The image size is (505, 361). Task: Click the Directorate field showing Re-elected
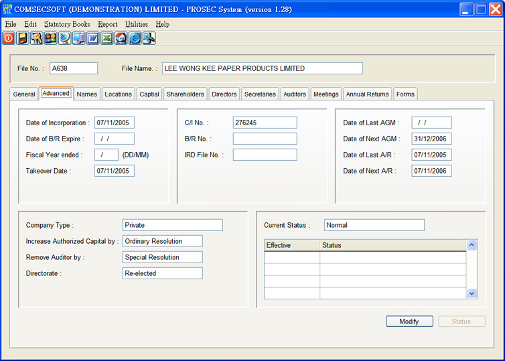162,273
